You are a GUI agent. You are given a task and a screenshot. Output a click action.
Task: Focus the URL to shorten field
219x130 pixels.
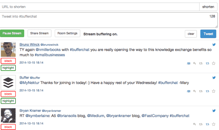(100, 7)
